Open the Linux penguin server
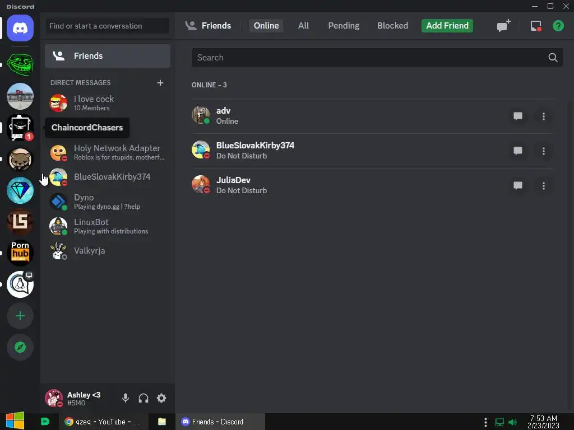Image resolution: width=574 pixels, height=430 pixels. pyautogui.click(x=20, y=284)
